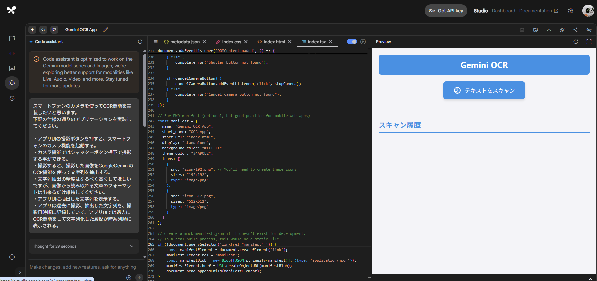
Task: Click the スキャン履歴 heading in preview
Action: pyautogui.click(x=400, y=125)
